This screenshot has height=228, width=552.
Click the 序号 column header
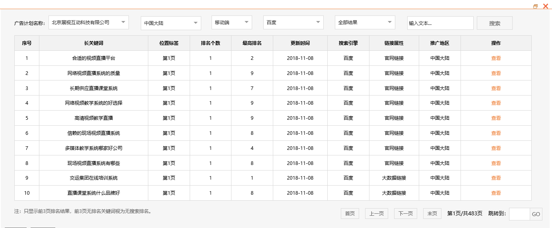point(27,43)
